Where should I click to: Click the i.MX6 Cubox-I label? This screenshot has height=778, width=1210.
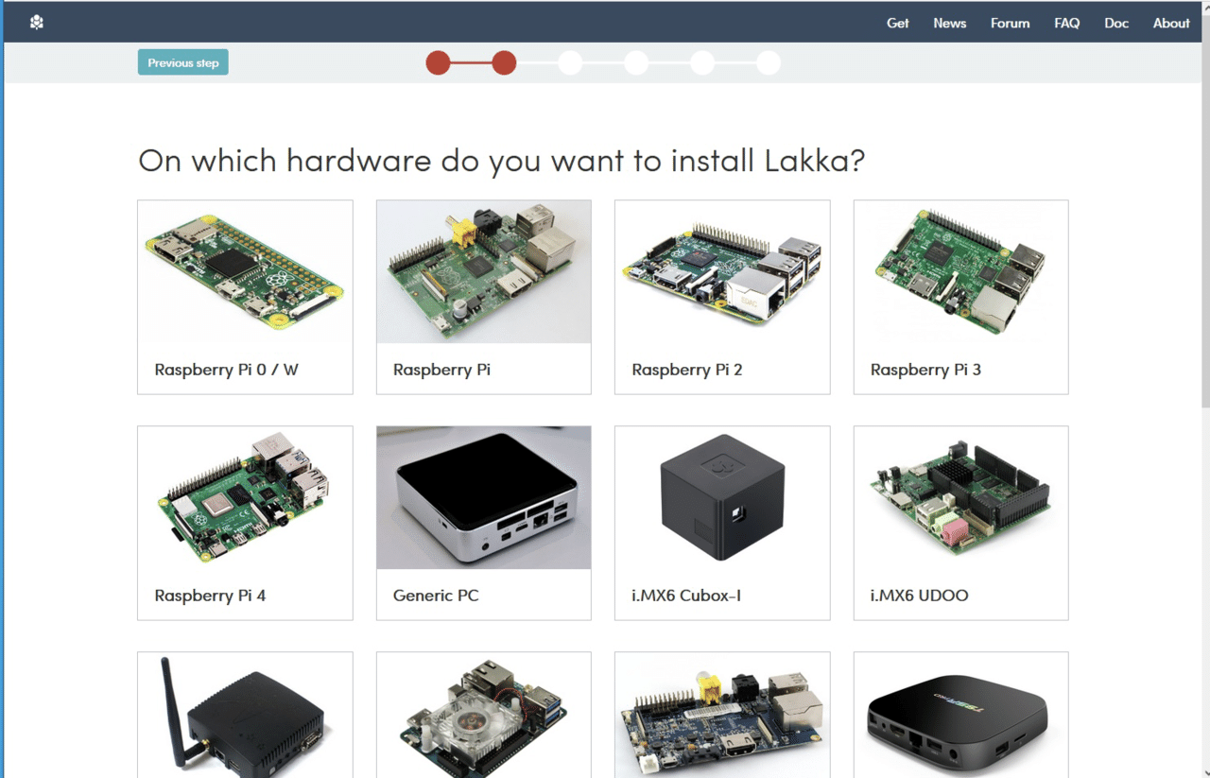686,596
